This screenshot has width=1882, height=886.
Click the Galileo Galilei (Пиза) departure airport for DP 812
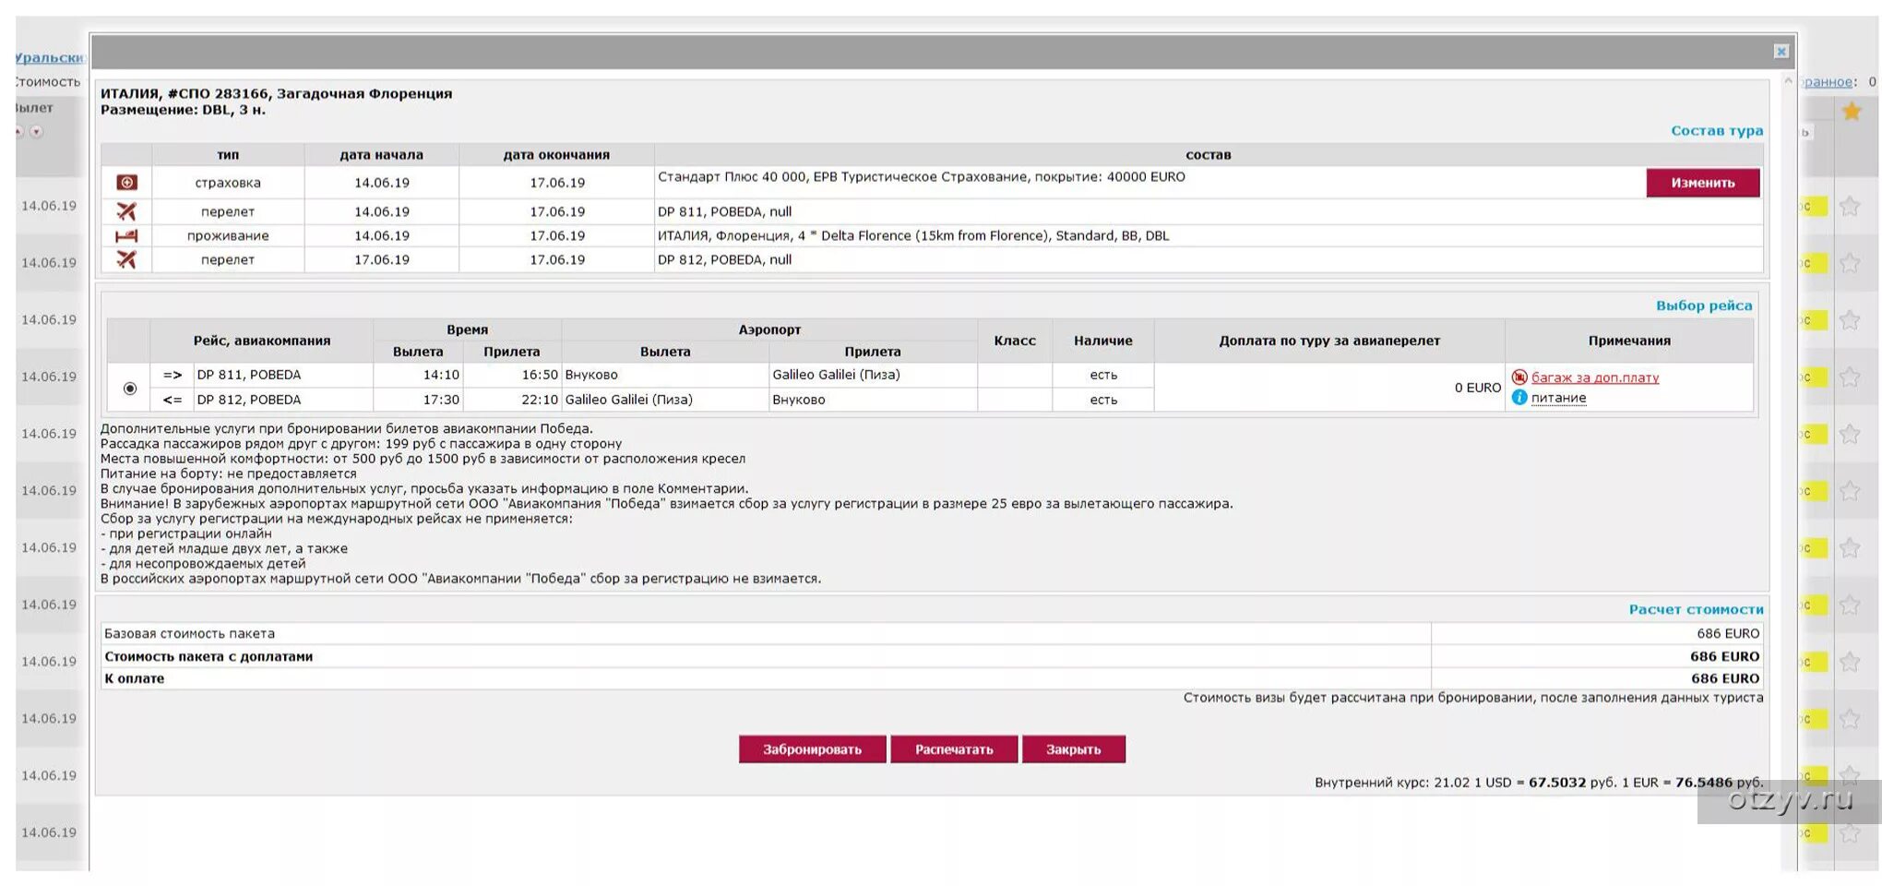pos(628,400)
